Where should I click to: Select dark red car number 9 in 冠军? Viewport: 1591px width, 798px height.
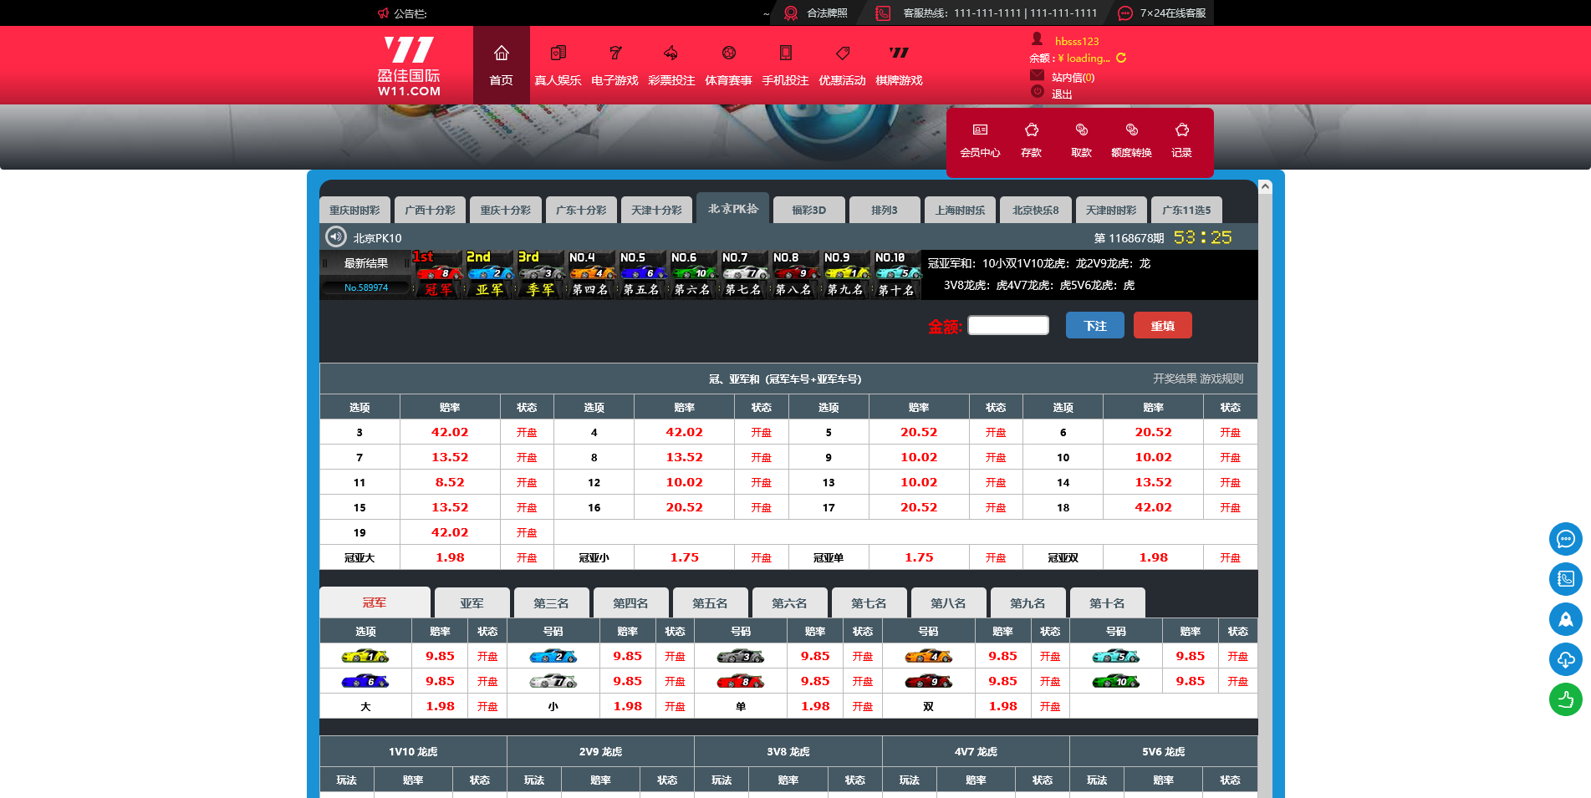click(x=928, y=681)
